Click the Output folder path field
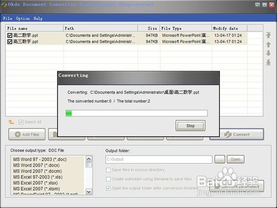The image size is (277, 208). 159,159
